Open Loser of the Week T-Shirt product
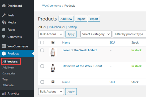The image size is (146, 97). click(80, 50)
